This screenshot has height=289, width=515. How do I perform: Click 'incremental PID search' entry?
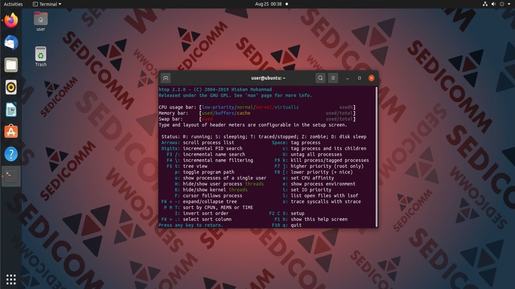click(x=212, y=148)
